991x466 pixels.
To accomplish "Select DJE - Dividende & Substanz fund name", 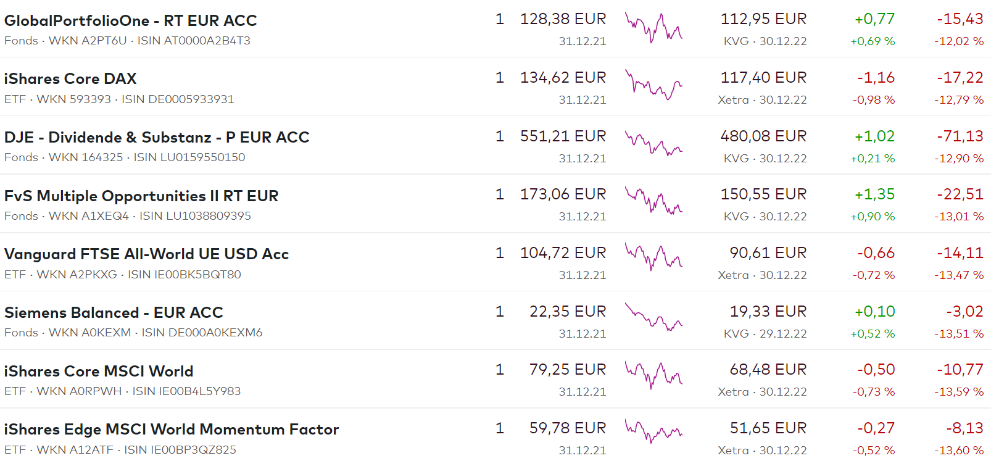I will click(x=157, y=137).
